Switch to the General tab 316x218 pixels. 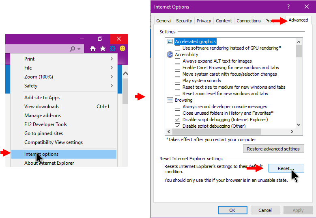click(x=164, y=21)
